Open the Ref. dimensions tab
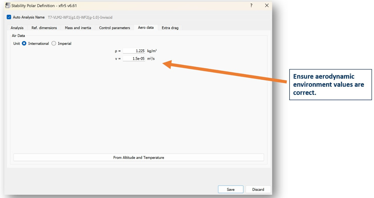Image resolution: width=374 pixels, height=198 pixels. point(44,28)
